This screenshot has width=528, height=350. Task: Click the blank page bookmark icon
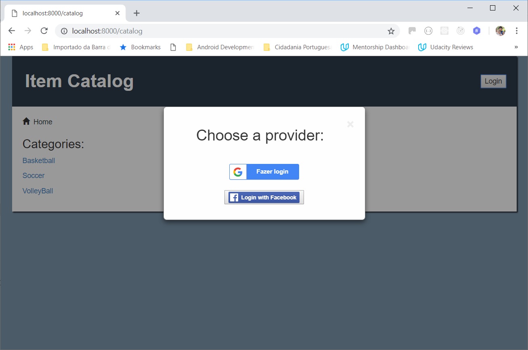173,47
